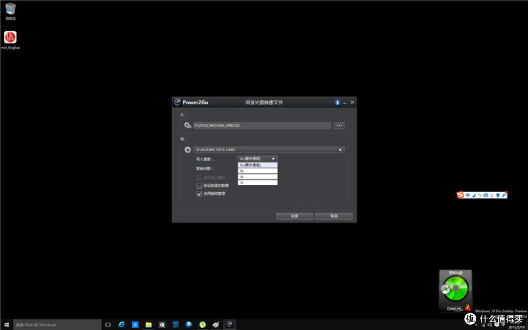This screenshot has width=528, height=330.
Task: Click the Power2Go logo in title bar
Action: click(177, 102)
